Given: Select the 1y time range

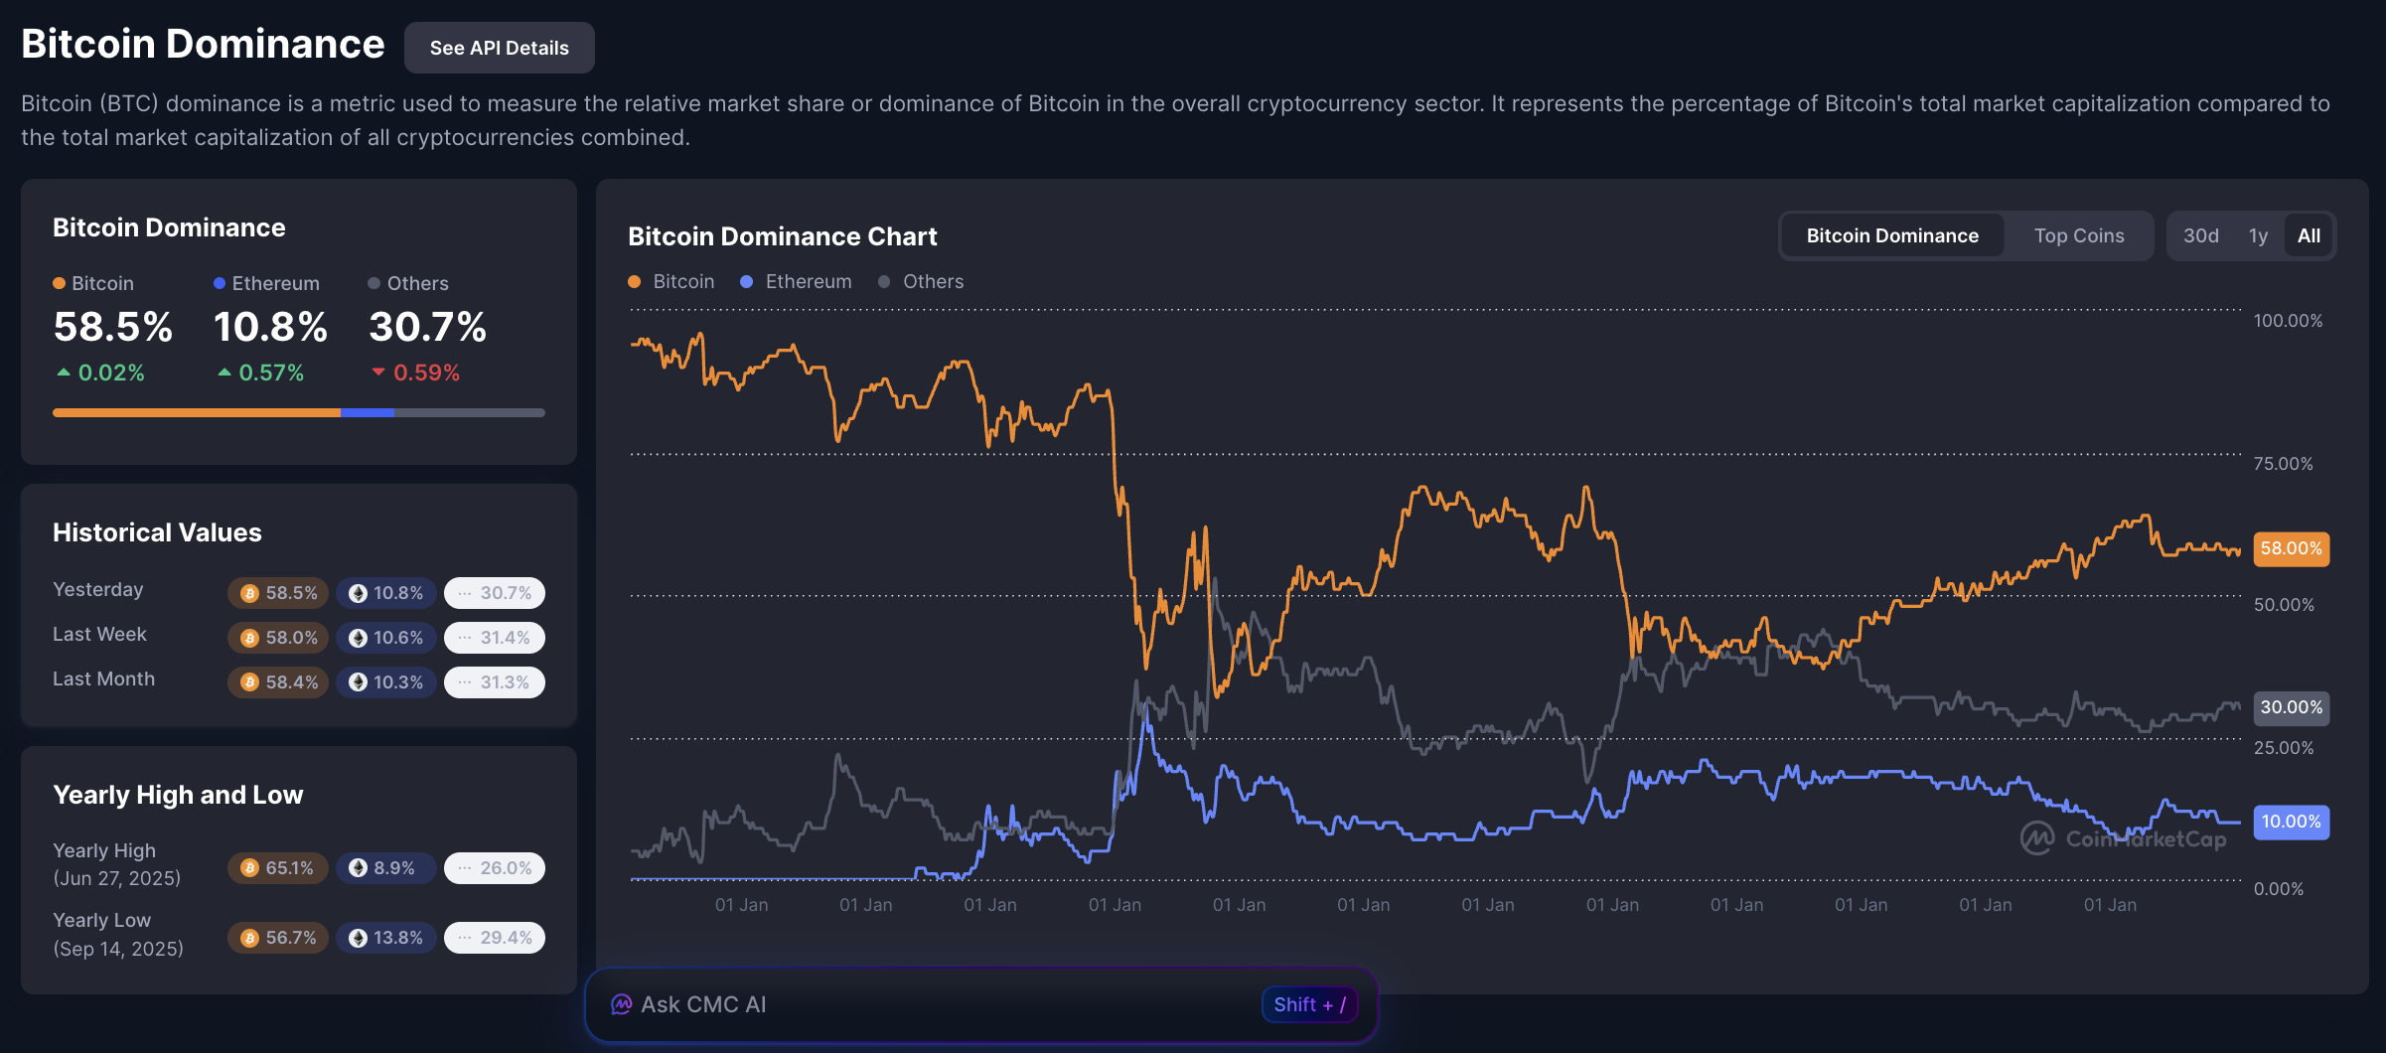Looking at the screenshot, I should [2258, 235].
